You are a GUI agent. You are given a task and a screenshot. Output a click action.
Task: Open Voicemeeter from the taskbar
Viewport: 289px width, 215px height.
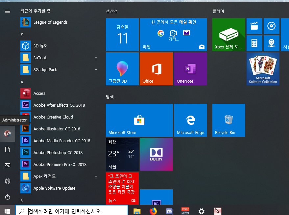point(185,211)
